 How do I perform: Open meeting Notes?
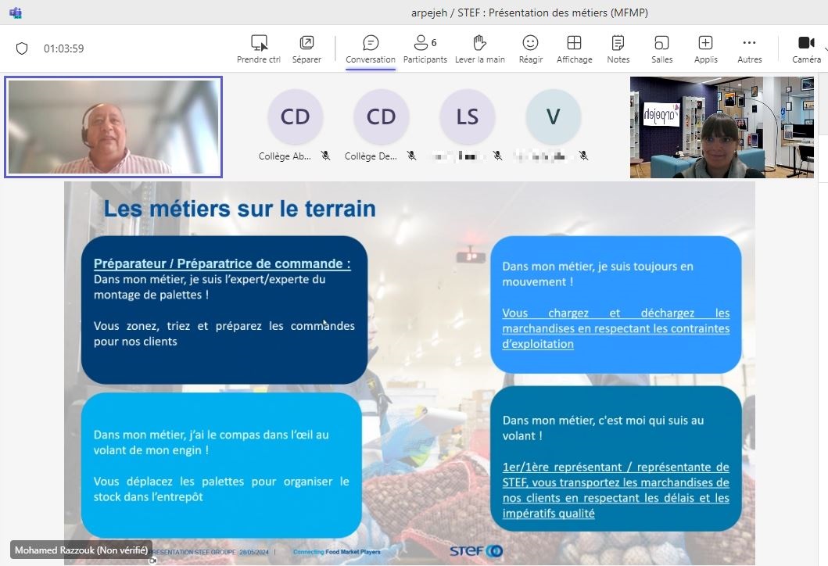[618, 43]
